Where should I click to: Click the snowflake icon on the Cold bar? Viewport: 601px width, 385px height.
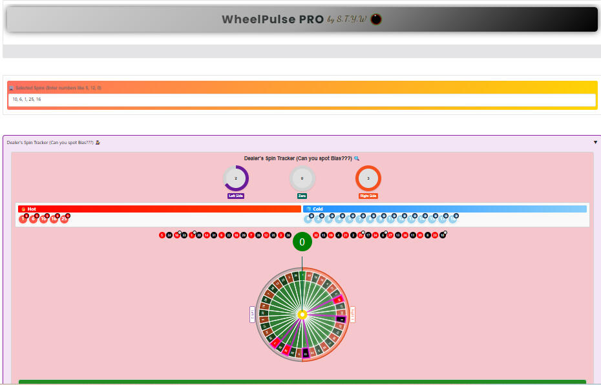(x=309, y=209)
